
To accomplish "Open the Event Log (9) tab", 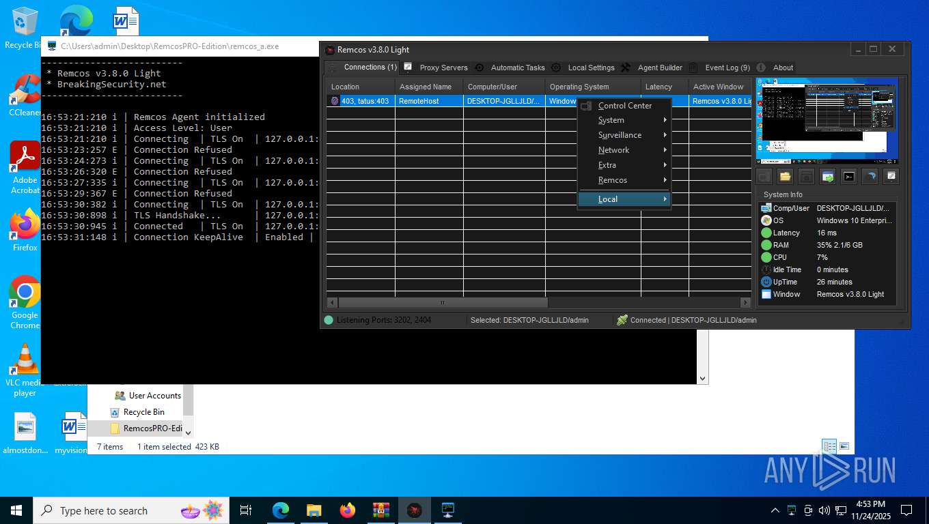I will tap(719, 68).
